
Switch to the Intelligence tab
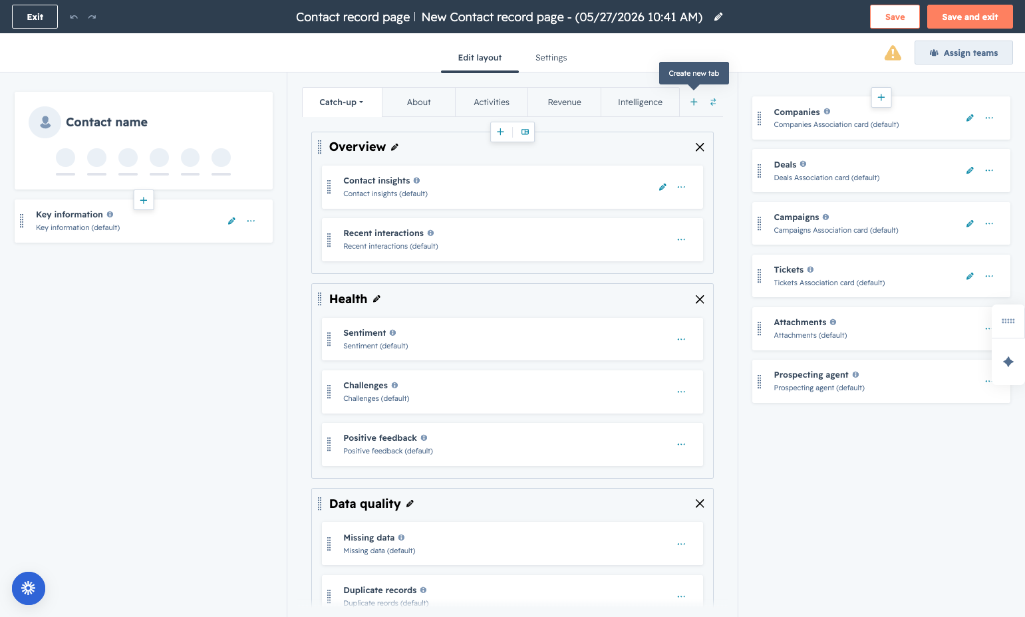[640, 102]
